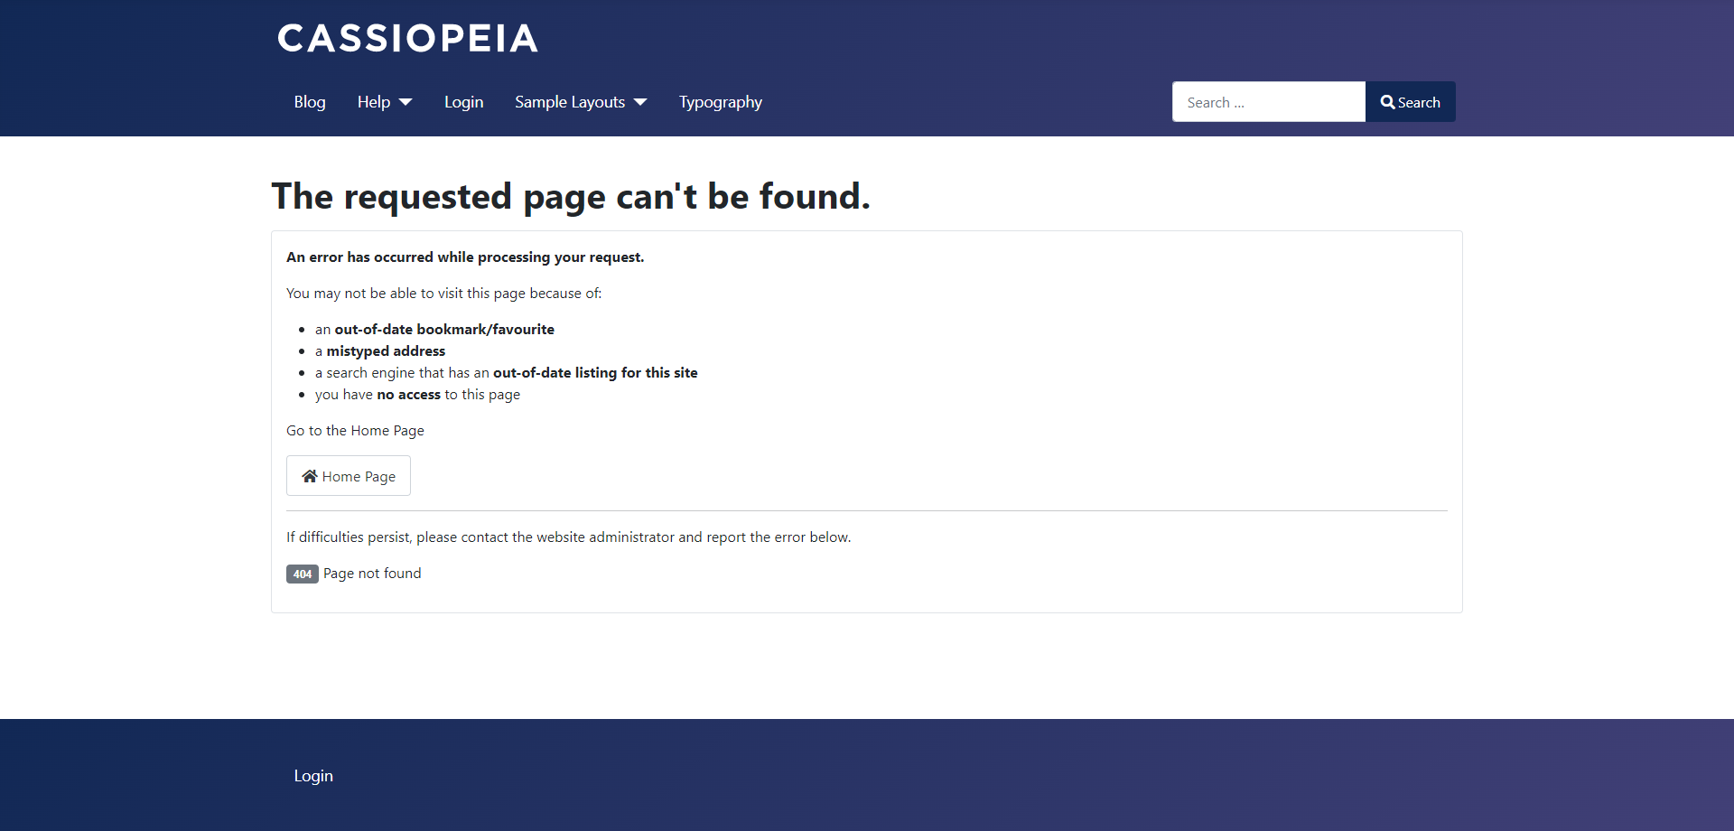The height and width of the screenshot is (831, 1734).
Task: Click the page heading text
Action: pyautogui.click(x=571, y=196)
